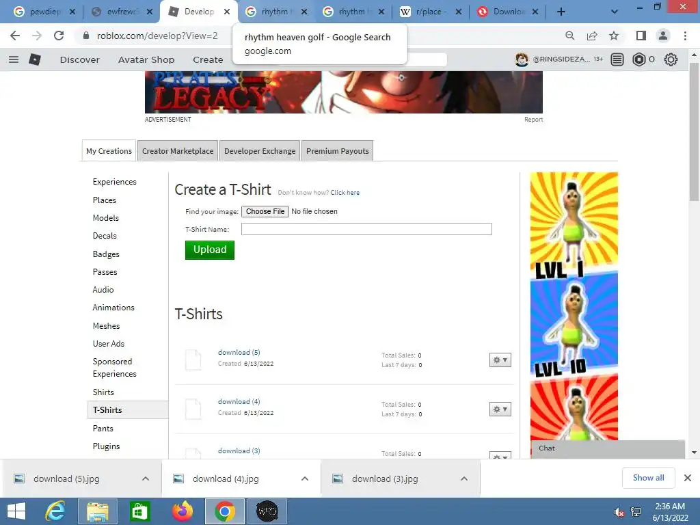Switch to the Creator Marketplace tab
The height and width of the screenshot is (525, 700).
[x=178, y=151]
